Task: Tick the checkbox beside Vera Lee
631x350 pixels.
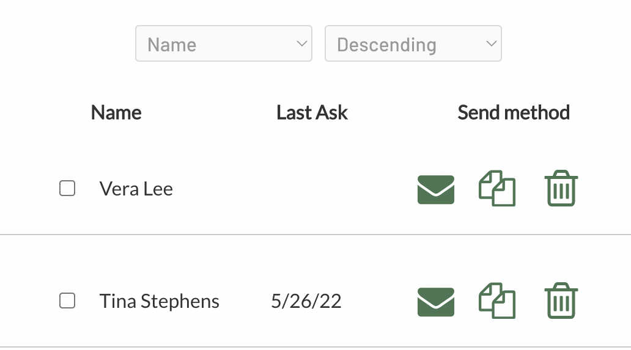Action: pyautogui.click(x=67, y=188)
